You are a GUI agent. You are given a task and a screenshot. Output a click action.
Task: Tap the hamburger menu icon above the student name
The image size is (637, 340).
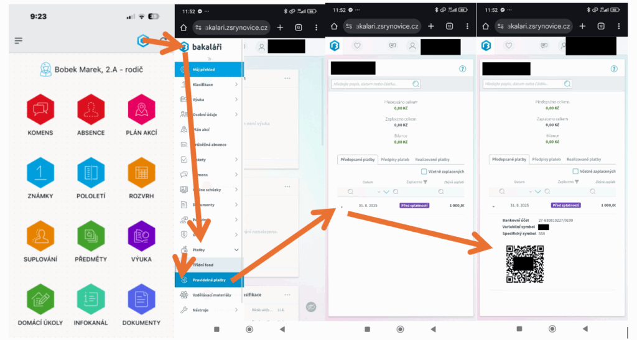19,40
